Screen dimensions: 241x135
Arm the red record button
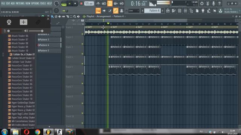(81, 3)
